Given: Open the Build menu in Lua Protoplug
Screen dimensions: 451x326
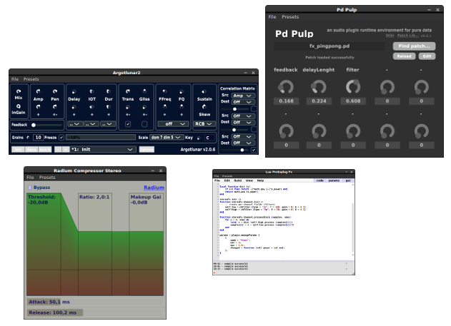Looking at the screenshot, I should pyautogui.click(x=237, y=180).
